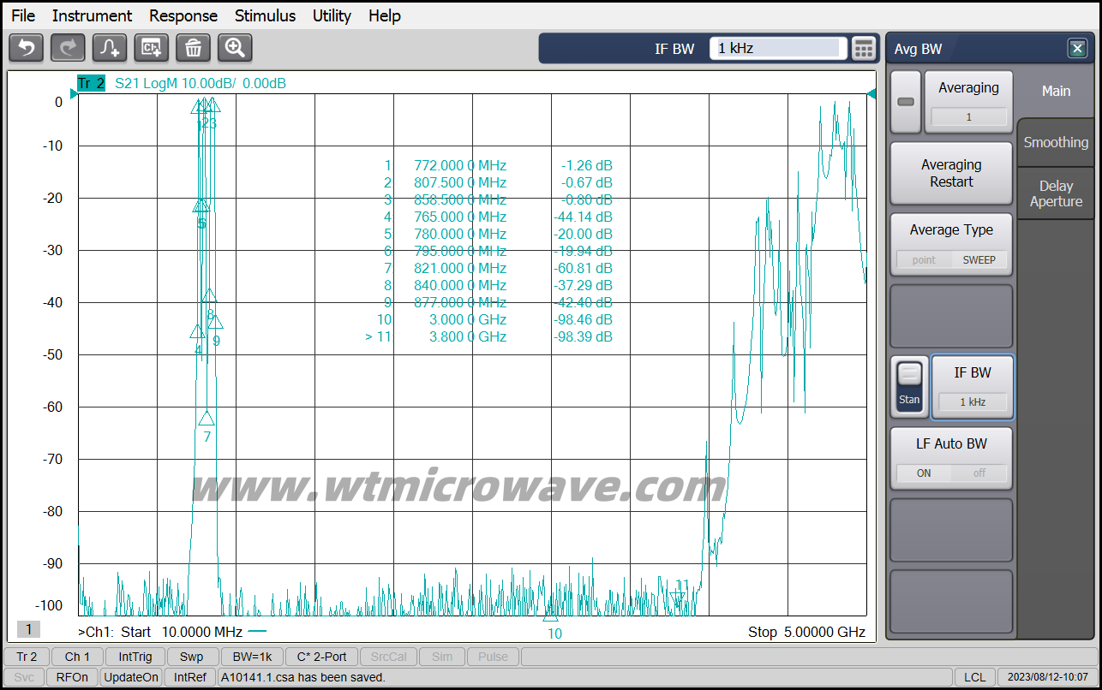Switch to the Smoothing tab
The height and width of the screenshot is (690, 1102).
coord(1055,142)
